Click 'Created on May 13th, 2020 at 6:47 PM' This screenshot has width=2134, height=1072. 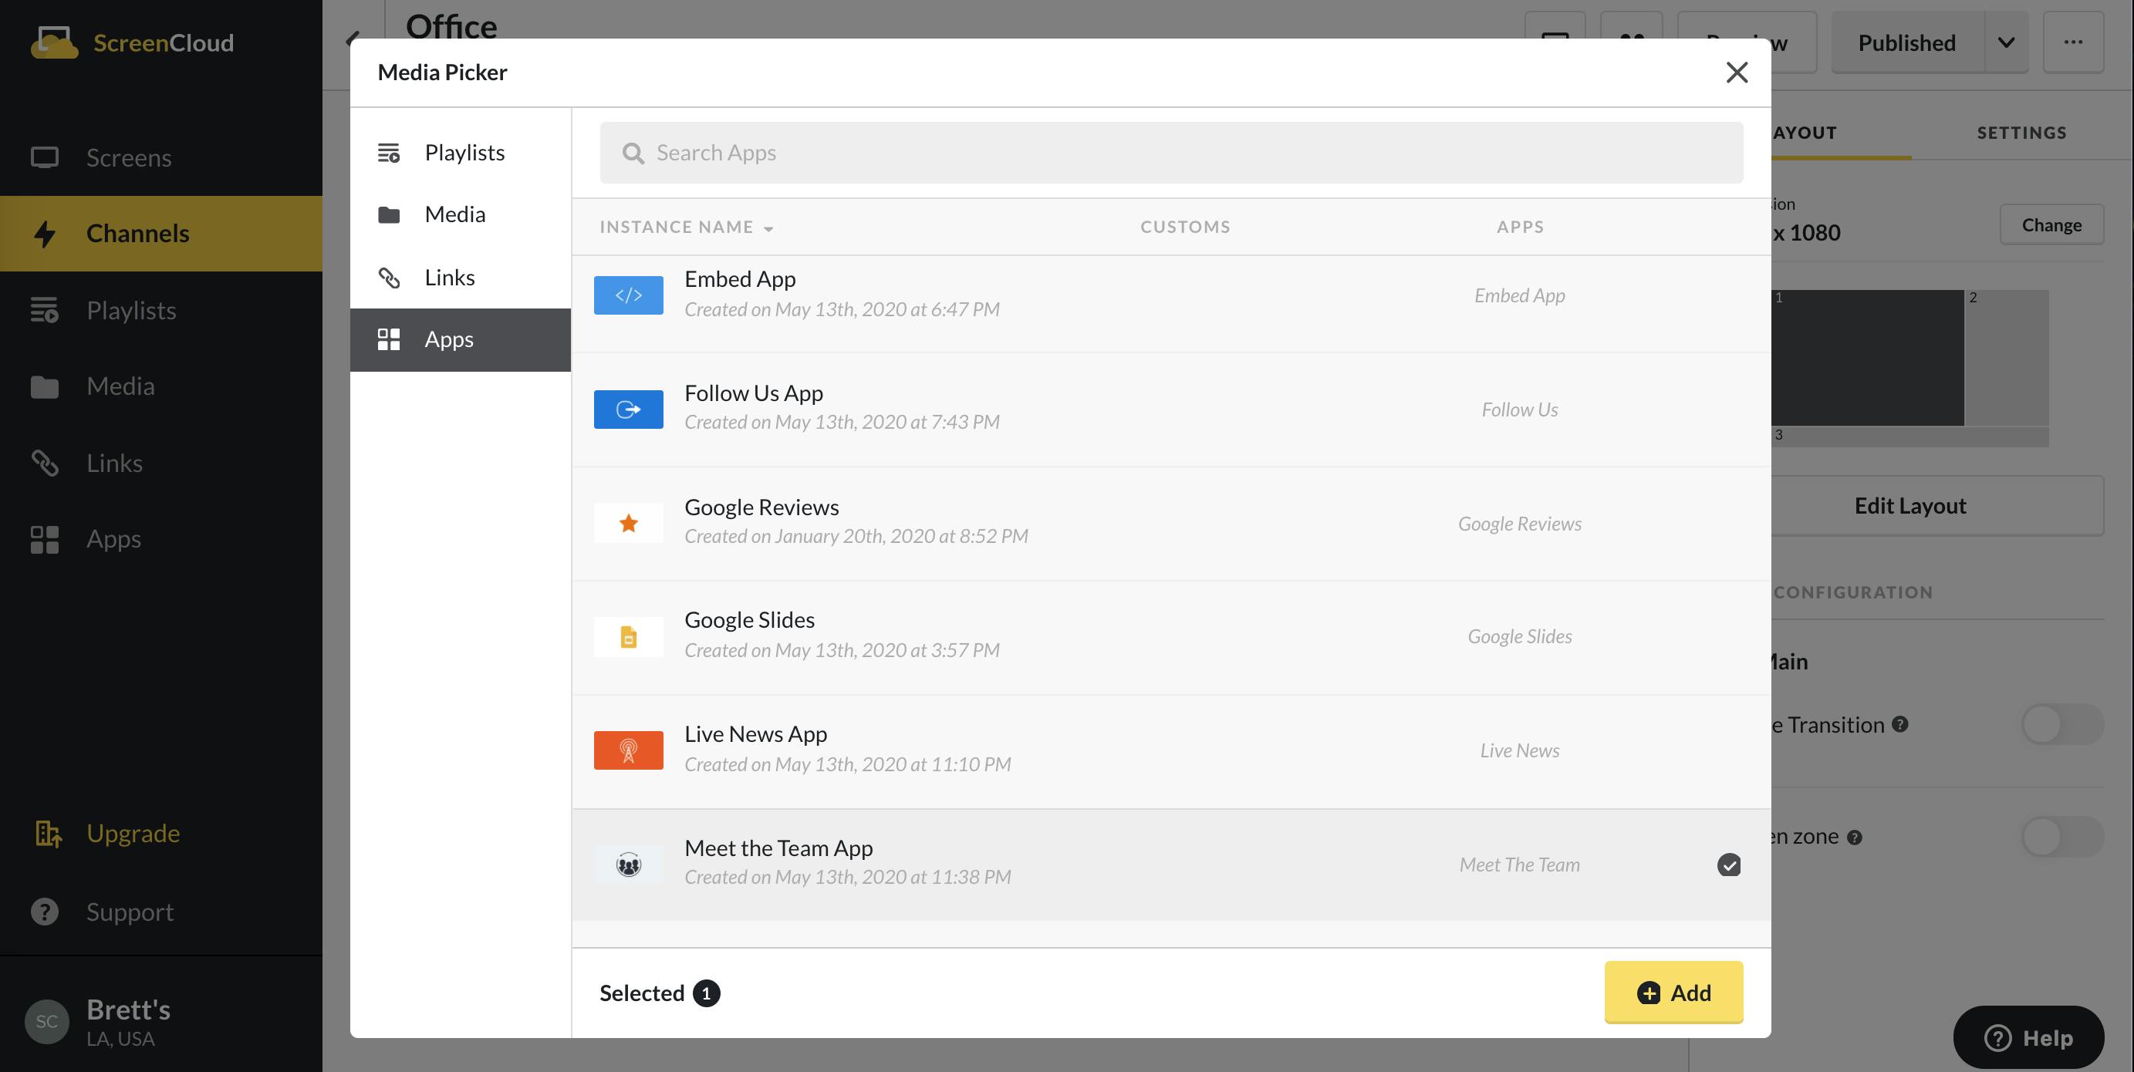842,308
